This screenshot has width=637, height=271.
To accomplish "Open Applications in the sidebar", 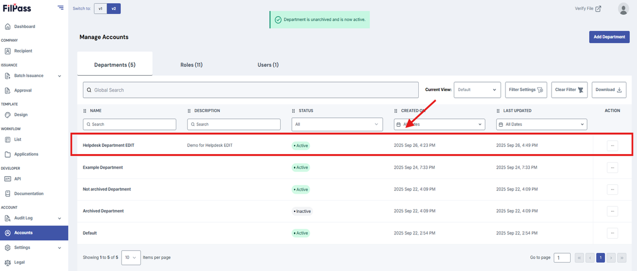I will (26, 155).
